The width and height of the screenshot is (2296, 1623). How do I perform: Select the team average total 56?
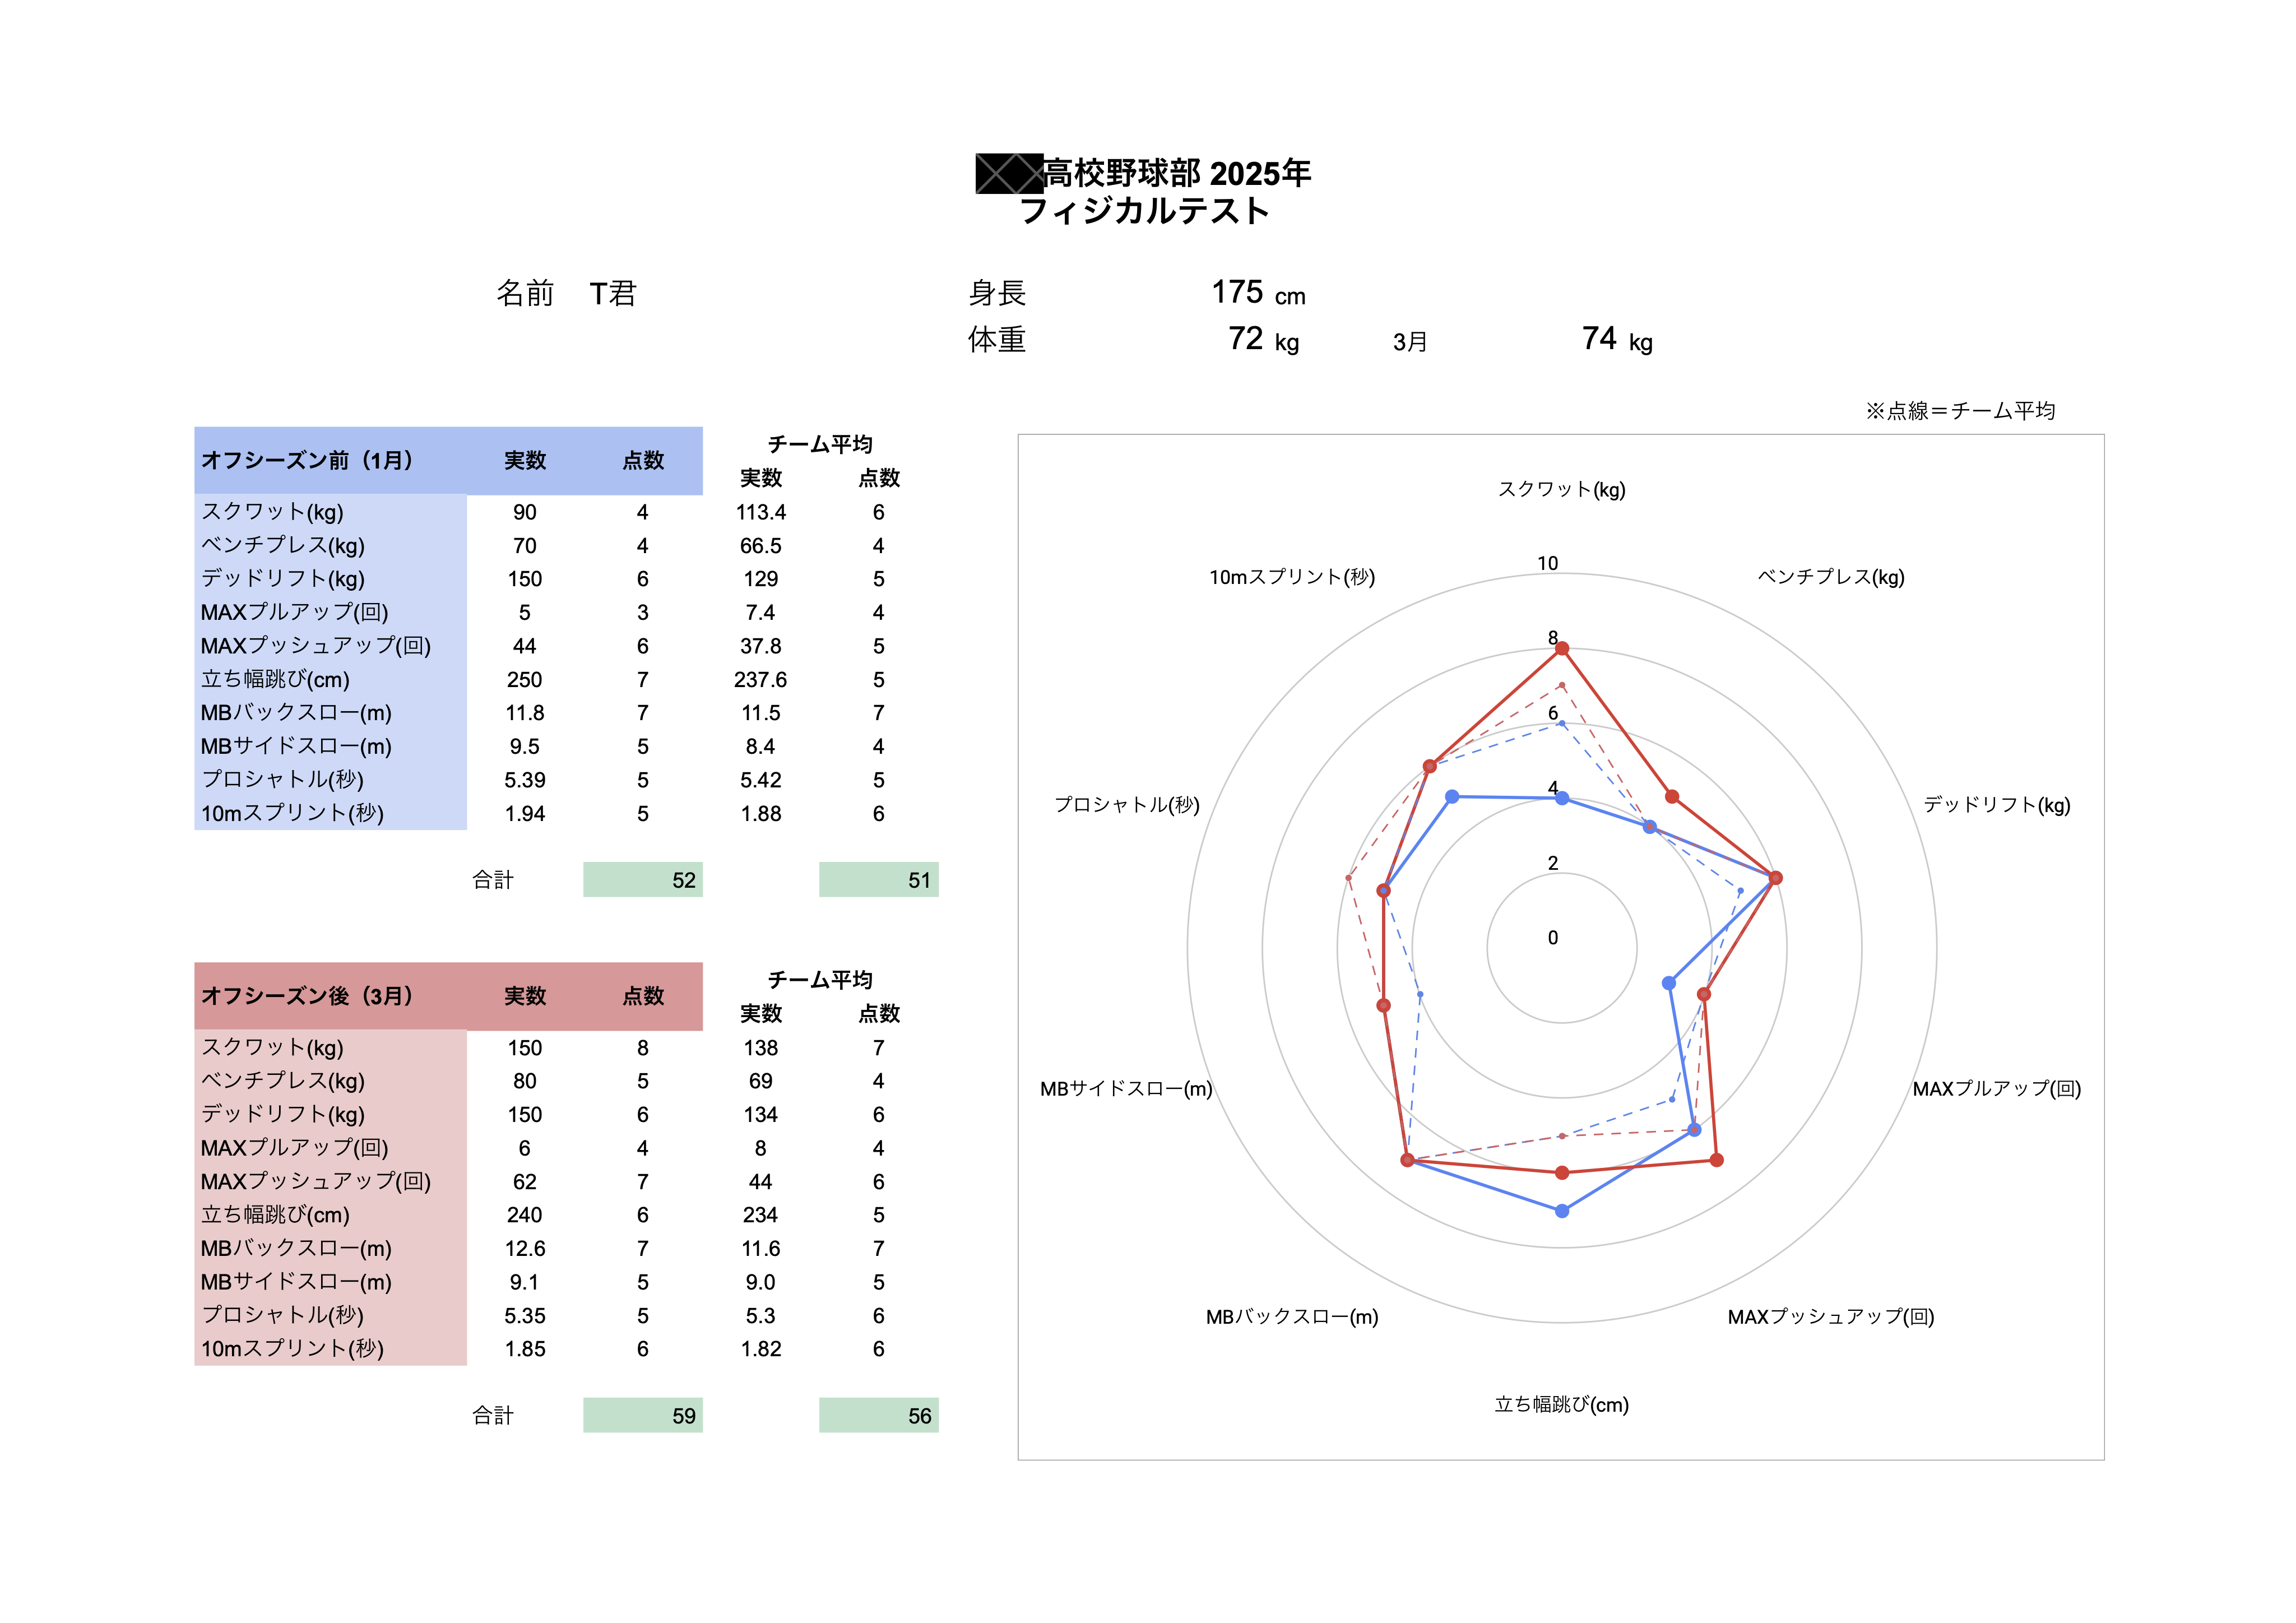[878, 1416]
